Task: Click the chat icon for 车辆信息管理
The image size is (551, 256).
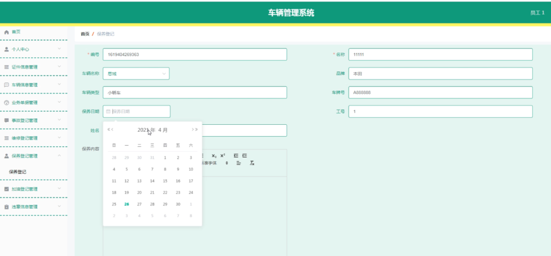Action: (x=6, y=85)
